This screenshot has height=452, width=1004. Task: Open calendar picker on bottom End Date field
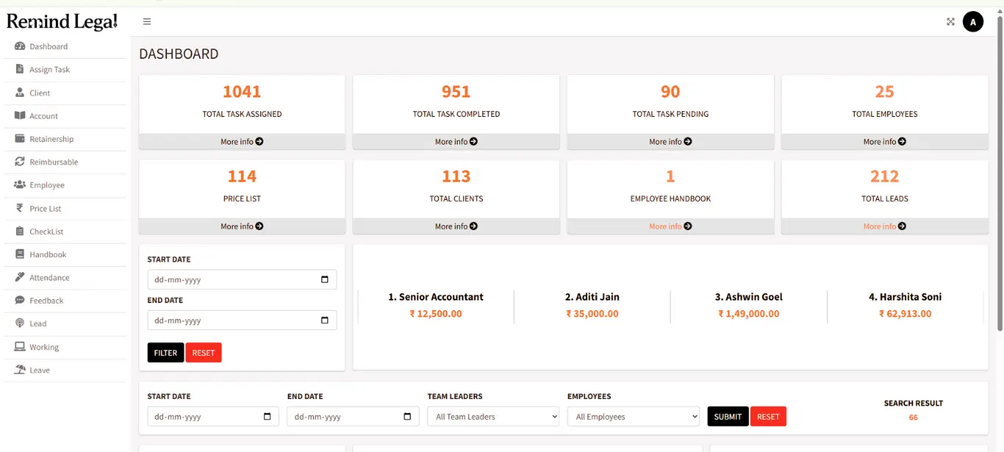coord(407,417)
